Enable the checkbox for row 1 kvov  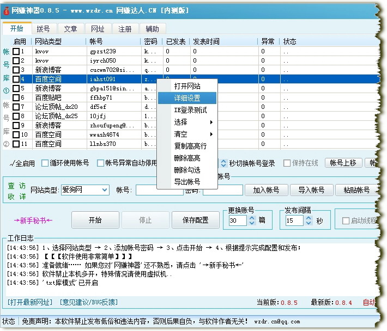(x=16, y=51)
